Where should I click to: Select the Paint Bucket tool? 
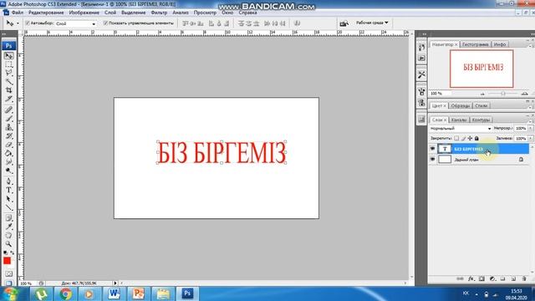pyautogui.click(x=9, y=153)
